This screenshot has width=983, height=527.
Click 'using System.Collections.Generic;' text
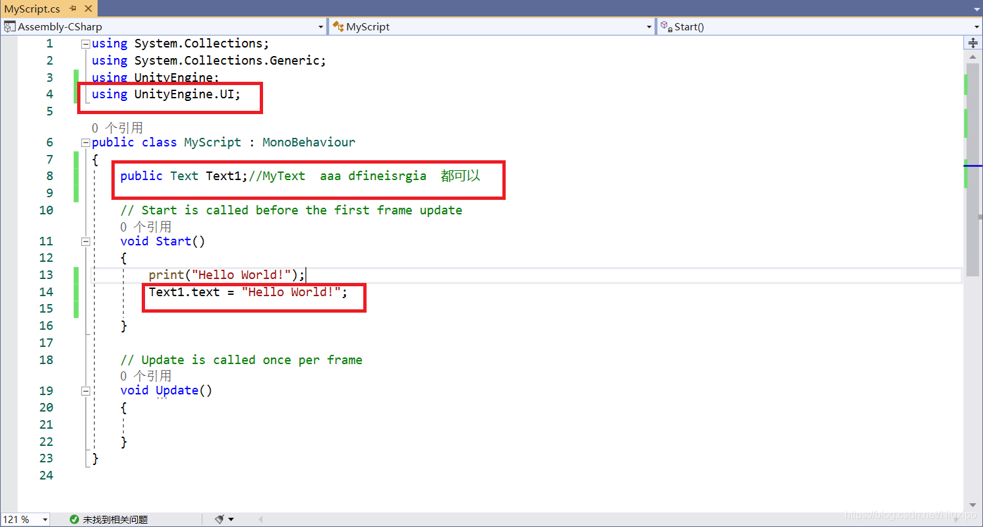pyautogui.click(x=209, y=61)
